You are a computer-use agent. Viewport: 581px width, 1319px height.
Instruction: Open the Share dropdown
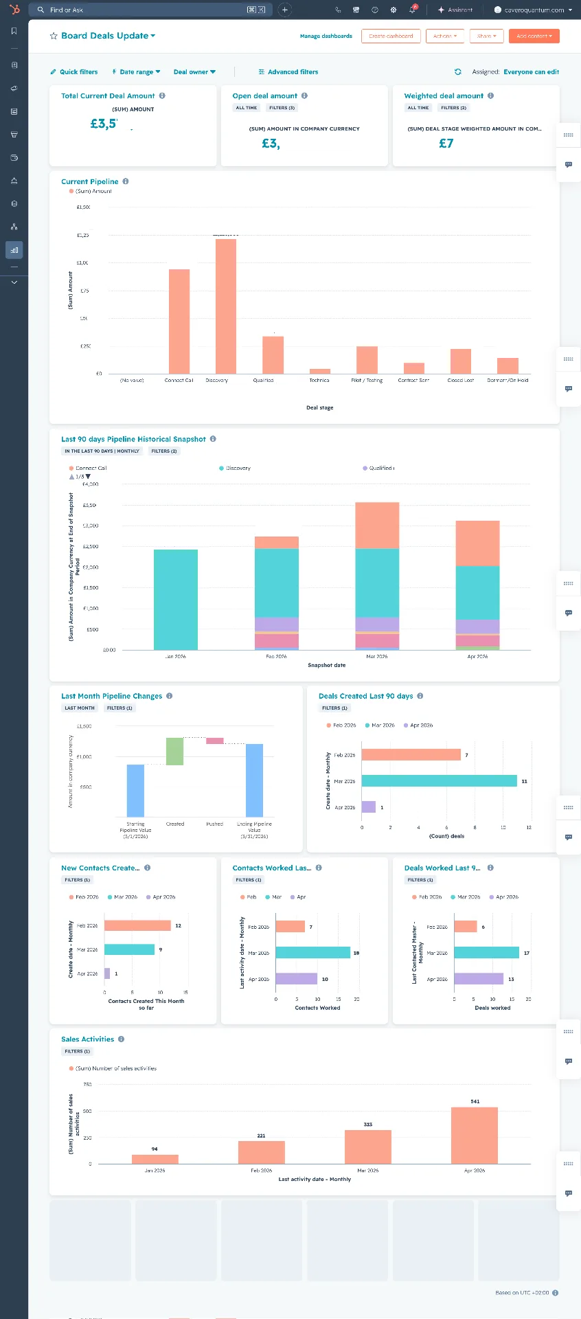(x=487, y=36)
